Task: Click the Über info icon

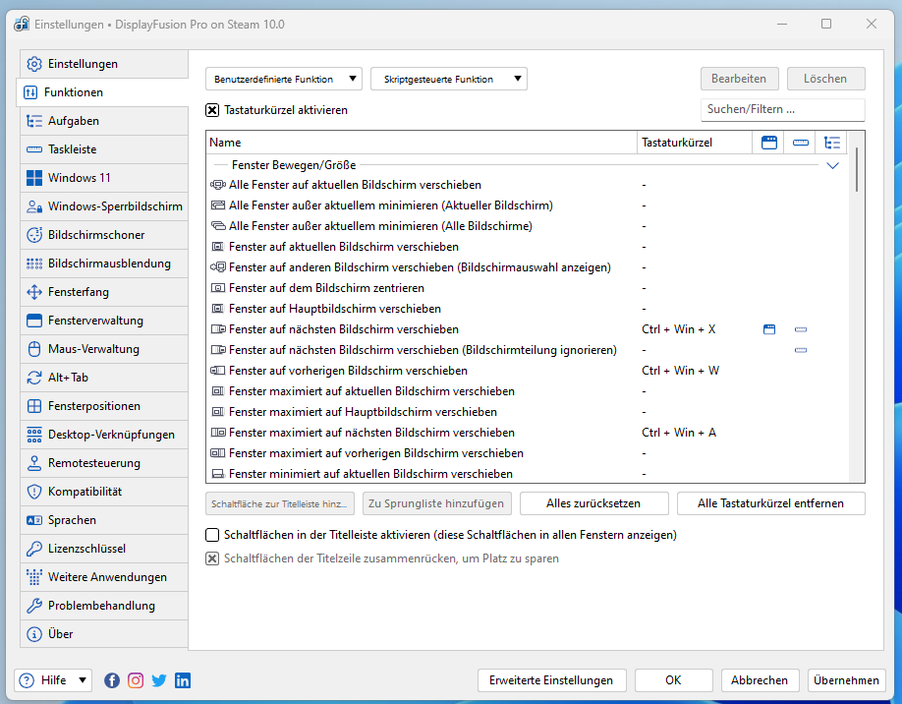Action: point(34,634)
